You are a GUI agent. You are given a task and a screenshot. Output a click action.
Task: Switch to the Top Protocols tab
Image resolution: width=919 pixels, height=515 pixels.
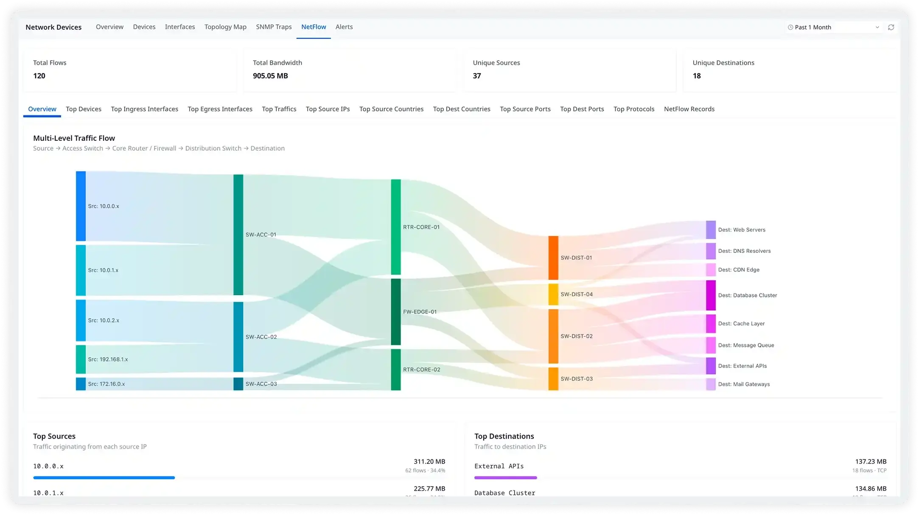(x=634, y=109)
